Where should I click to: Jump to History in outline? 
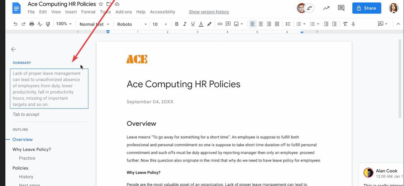pos(26,177)
